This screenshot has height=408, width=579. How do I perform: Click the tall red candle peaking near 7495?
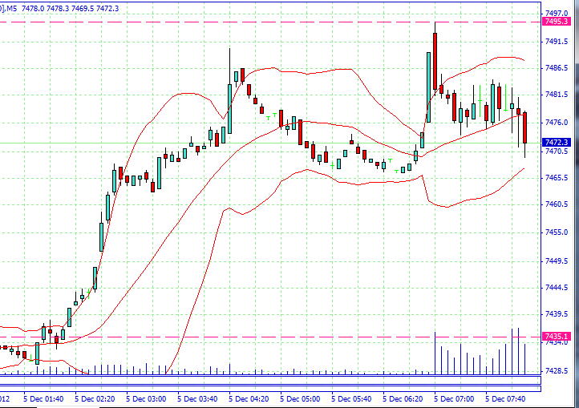pyautogui.click(x=435, y=59)
